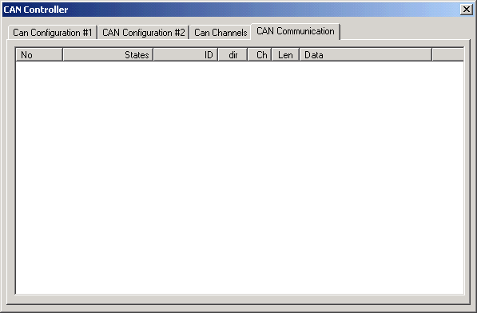
Task: Select the dir column header
Action: (233, 55)
